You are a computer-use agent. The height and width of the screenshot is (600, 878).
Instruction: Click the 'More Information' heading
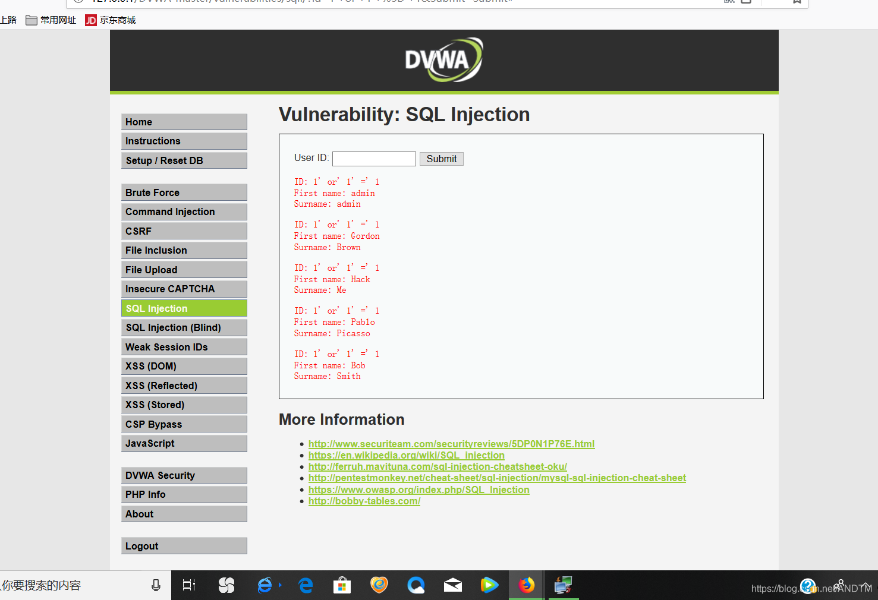(x=342, y=419)
